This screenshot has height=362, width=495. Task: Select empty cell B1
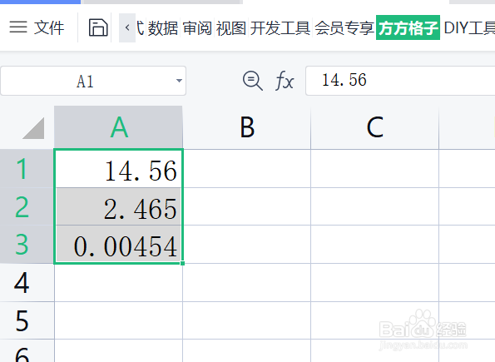[x=247, y=169]
